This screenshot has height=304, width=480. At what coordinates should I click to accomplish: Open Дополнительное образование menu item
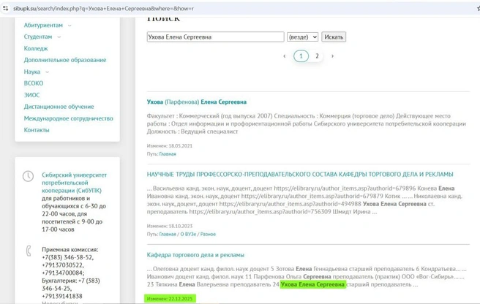click(65, 60)
